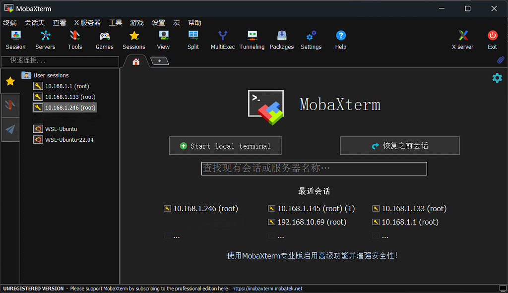Click the 恢复之前会话 button

400,146
